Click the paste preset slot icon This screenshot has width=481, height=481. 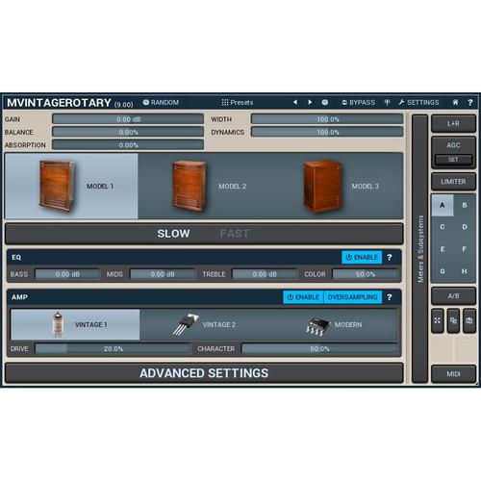point(469,320)
